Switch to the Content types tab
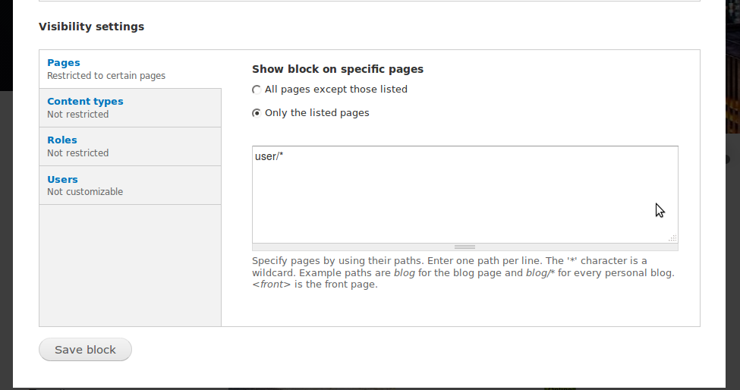740x390 pixels. pos(85,102)
